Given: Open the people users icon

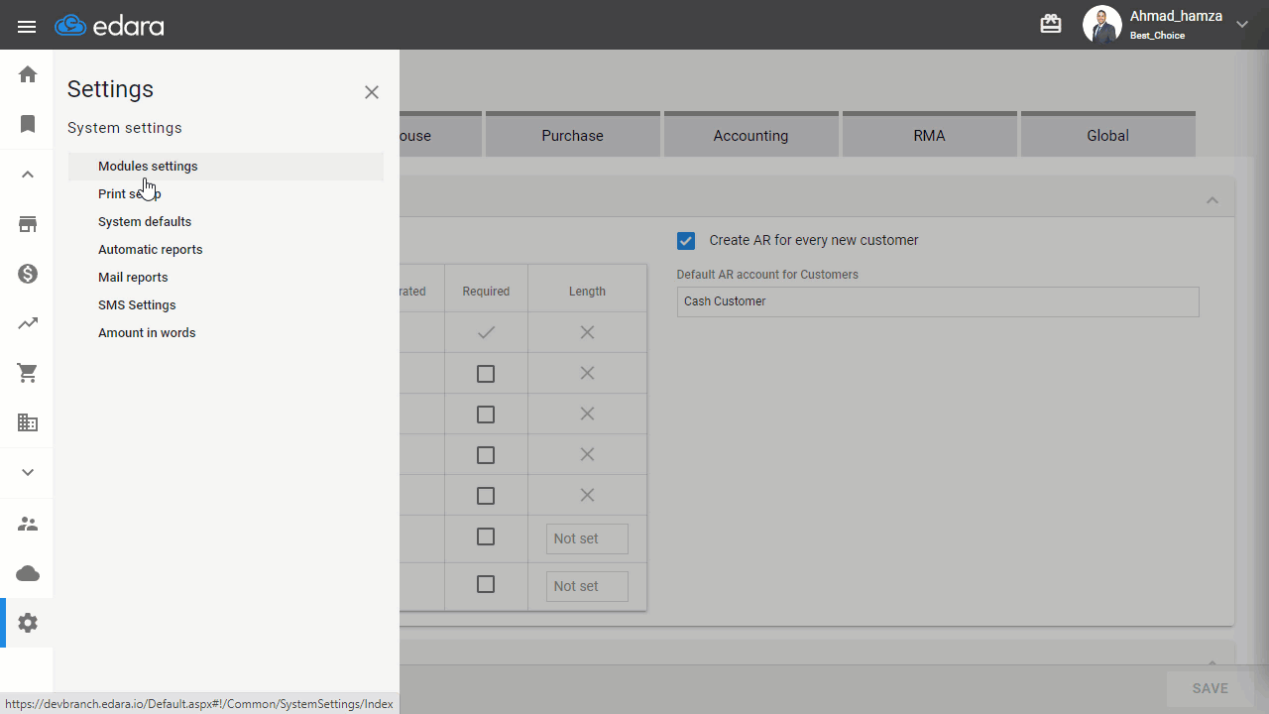Looking at the screenshot, I should pos(28,524).
